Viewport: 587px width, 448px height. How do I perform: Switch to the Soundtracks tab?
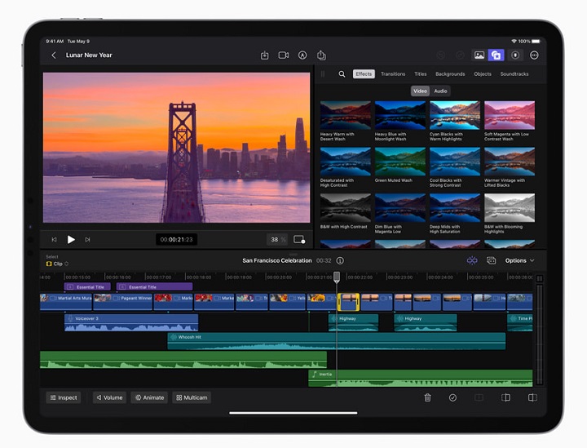[x=514, y=74]
